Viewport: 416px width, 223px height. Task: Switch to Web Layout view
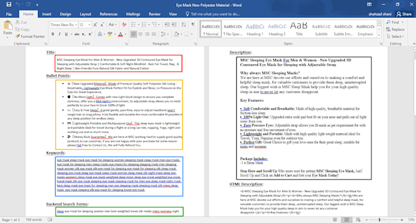tap(358, 219)
